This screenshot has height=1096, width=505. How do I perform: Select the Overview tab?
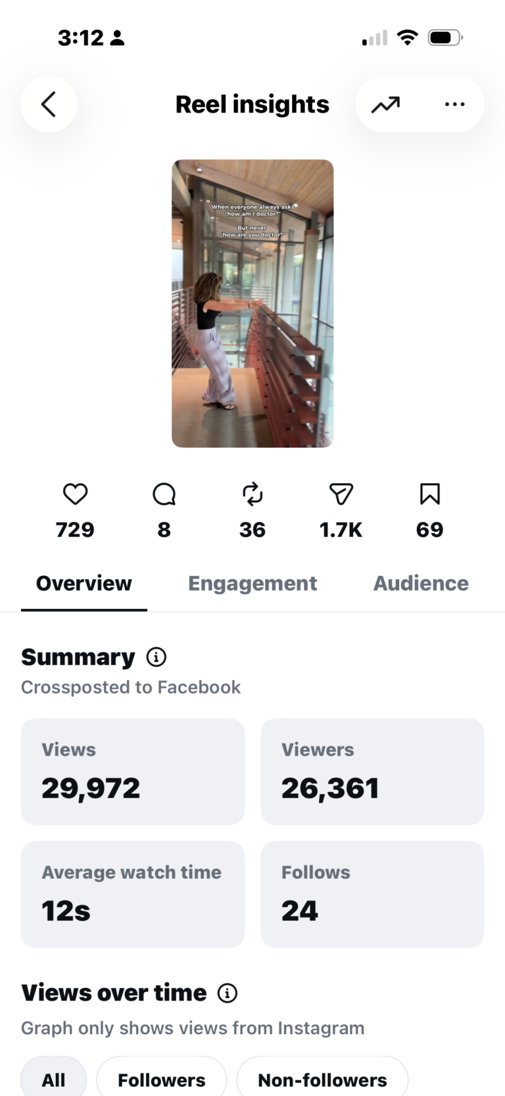pyautogui.click(x=84, y=583)
